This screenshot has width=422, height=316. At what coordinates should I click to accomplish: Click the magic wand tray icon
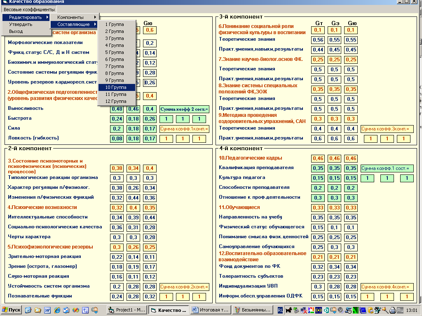[x=385, y=310]
